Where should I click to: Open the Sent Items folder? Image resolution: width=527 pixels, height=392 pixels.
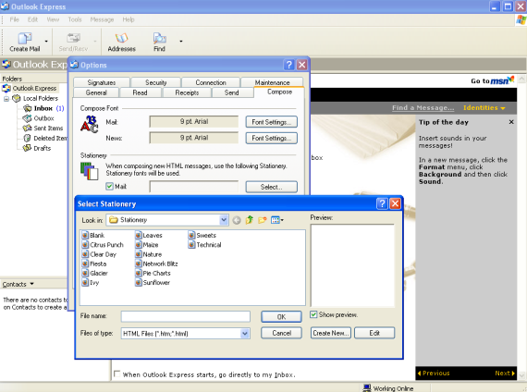[x=43, y=129]
